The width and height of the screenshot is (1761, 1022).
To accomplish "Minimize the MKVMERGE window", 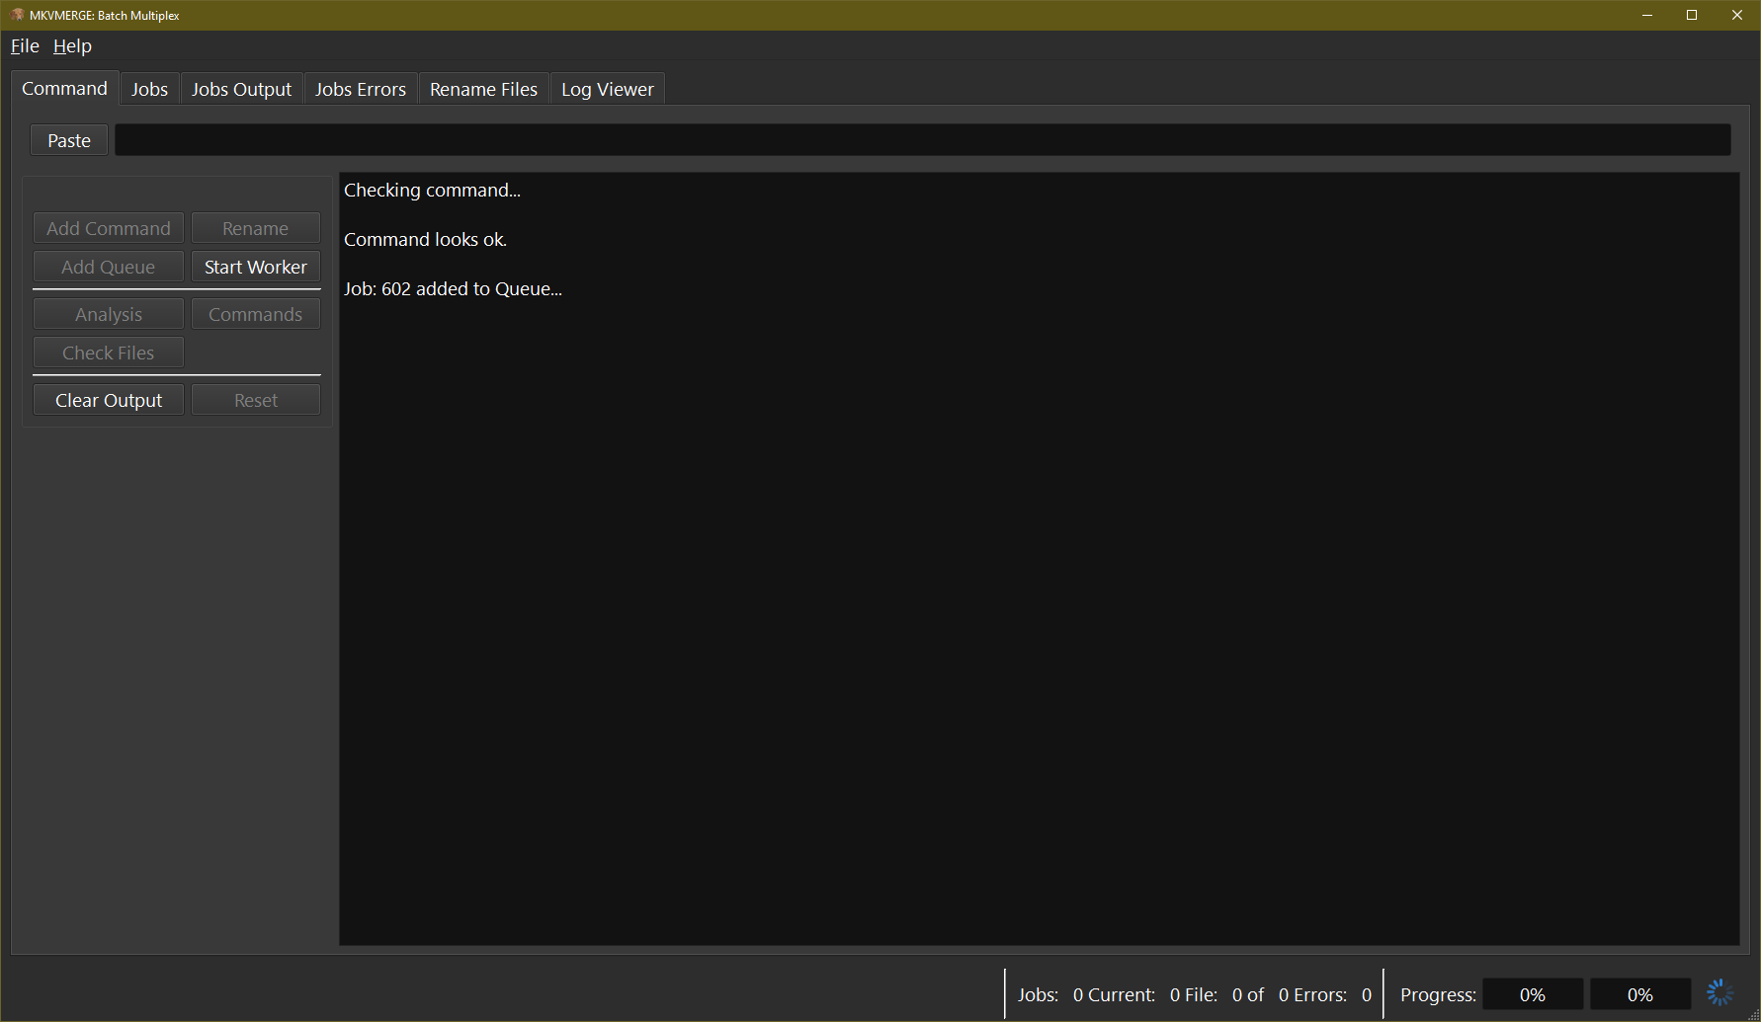I will click(1647, 15).
